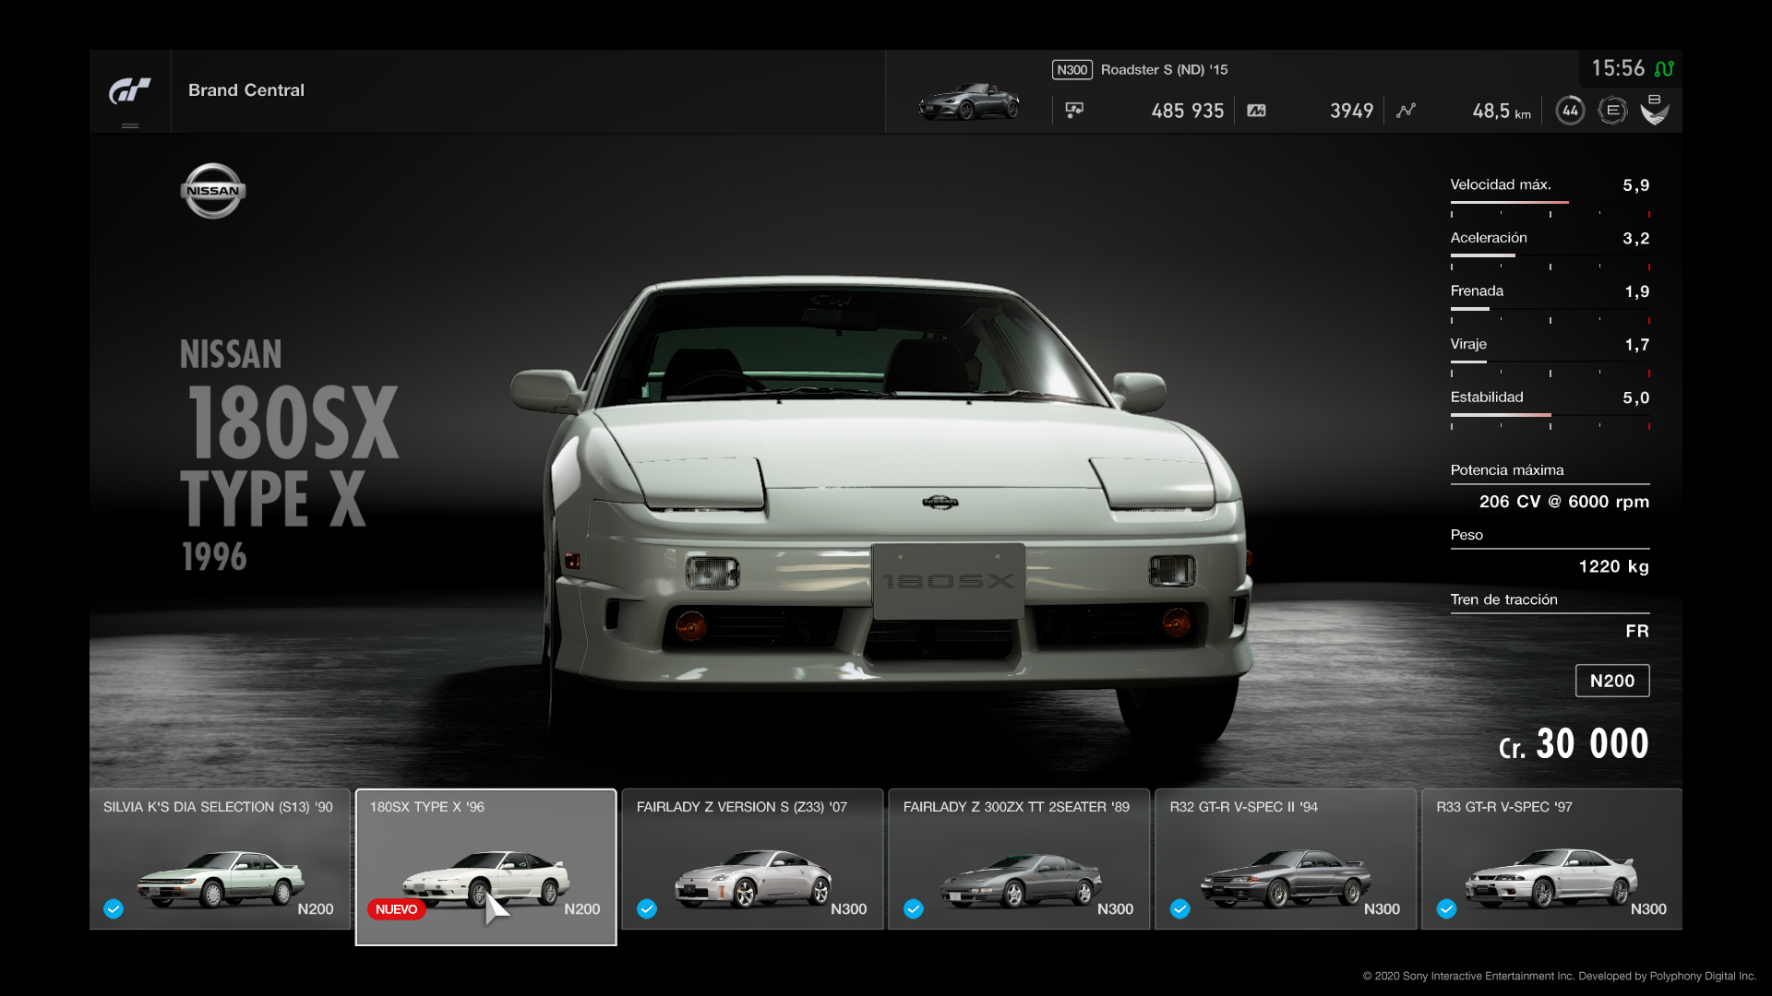Click owned checkmark on R33 GT-R card
This screenshot has width=1772, height=996.
[1447, 909]
